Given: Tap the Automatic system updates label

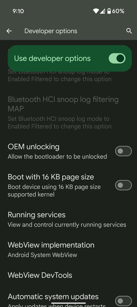Looking at the screenshot, I should (53, 296).
